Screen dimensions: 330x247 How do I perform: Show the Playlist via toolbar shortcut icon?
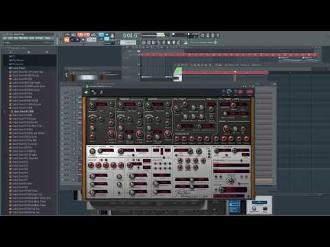144,43
